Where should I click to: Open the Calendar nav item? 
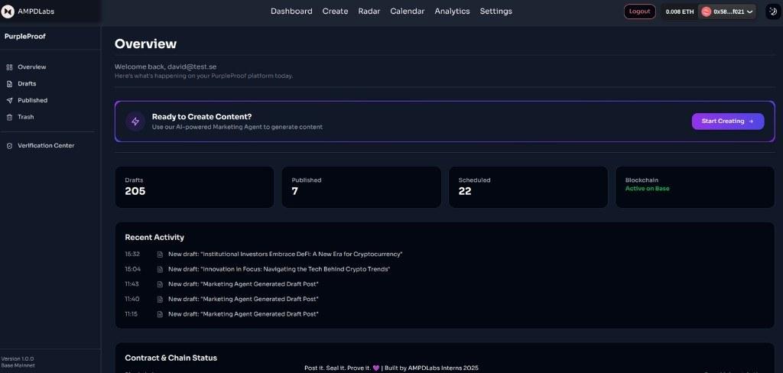pos(408,11)
